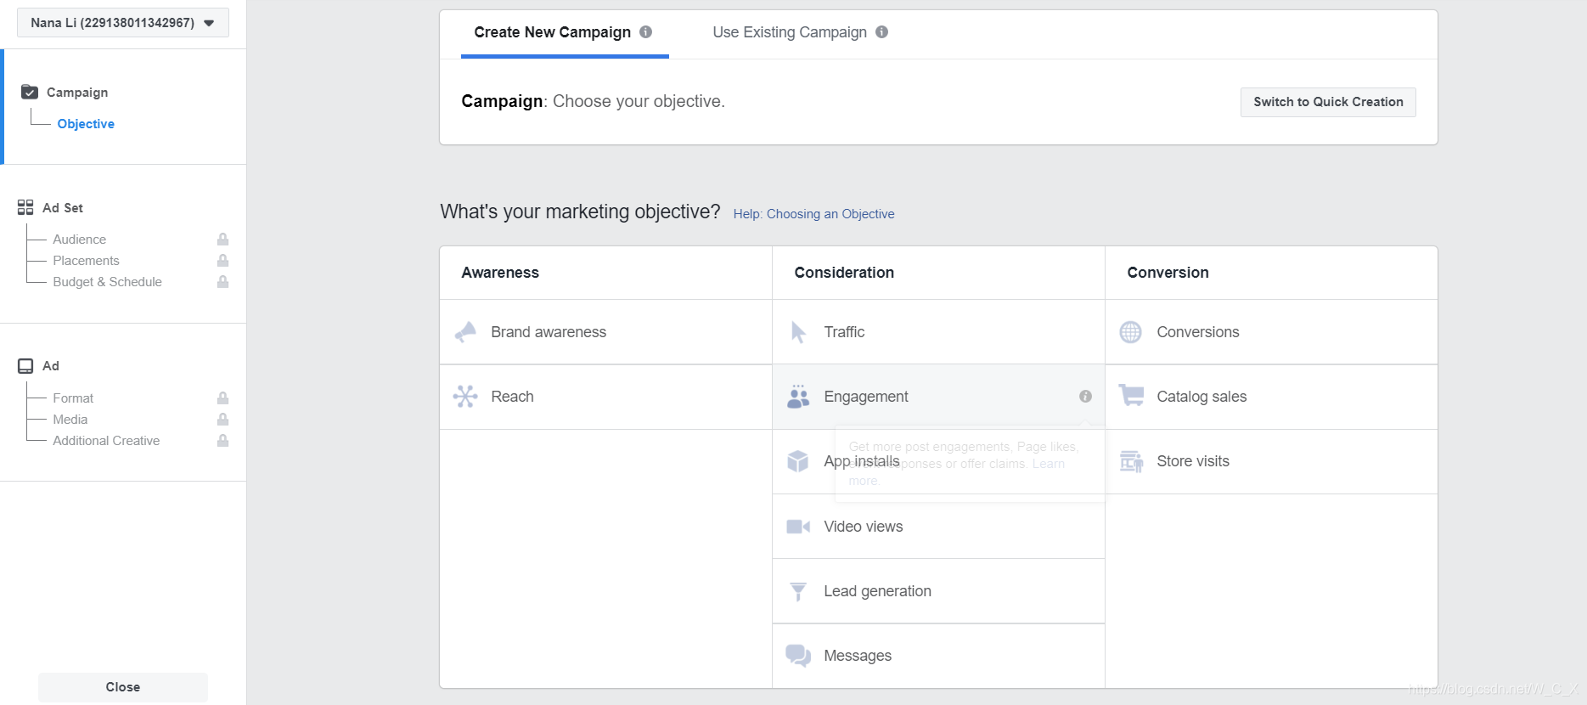Screen dimensions: 1587x705
Task: Click the Messages chat bubbles icon
Action: (798, 656)
